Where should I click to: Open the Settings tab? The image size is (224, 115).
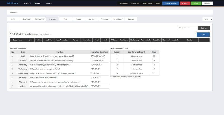pos(131,19)
